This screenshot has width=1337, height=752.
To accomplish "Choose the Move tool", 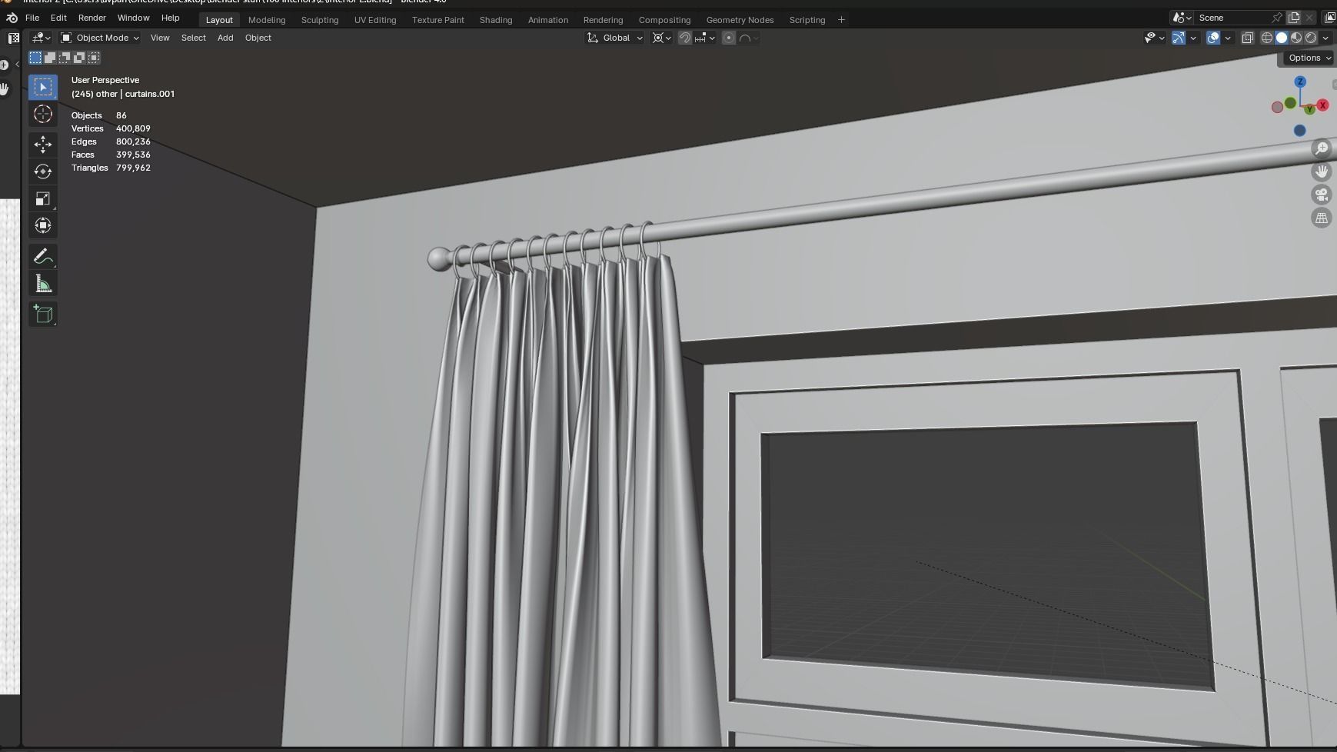I will pos(43,145).
